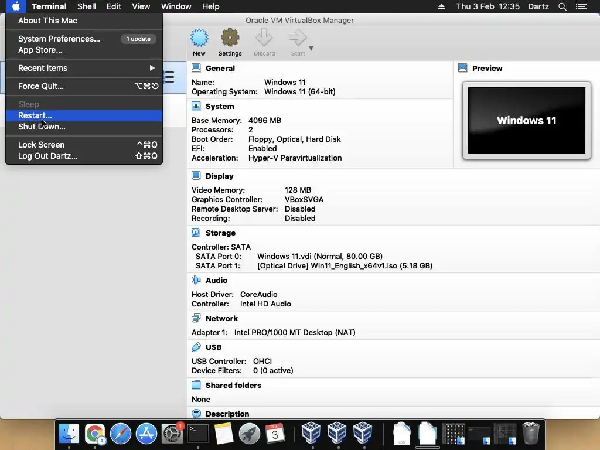Viewport: 600px width, 450px height.
Task: Open Launchpad rocket icon in Dock
Action: click(x=249, y=434)
